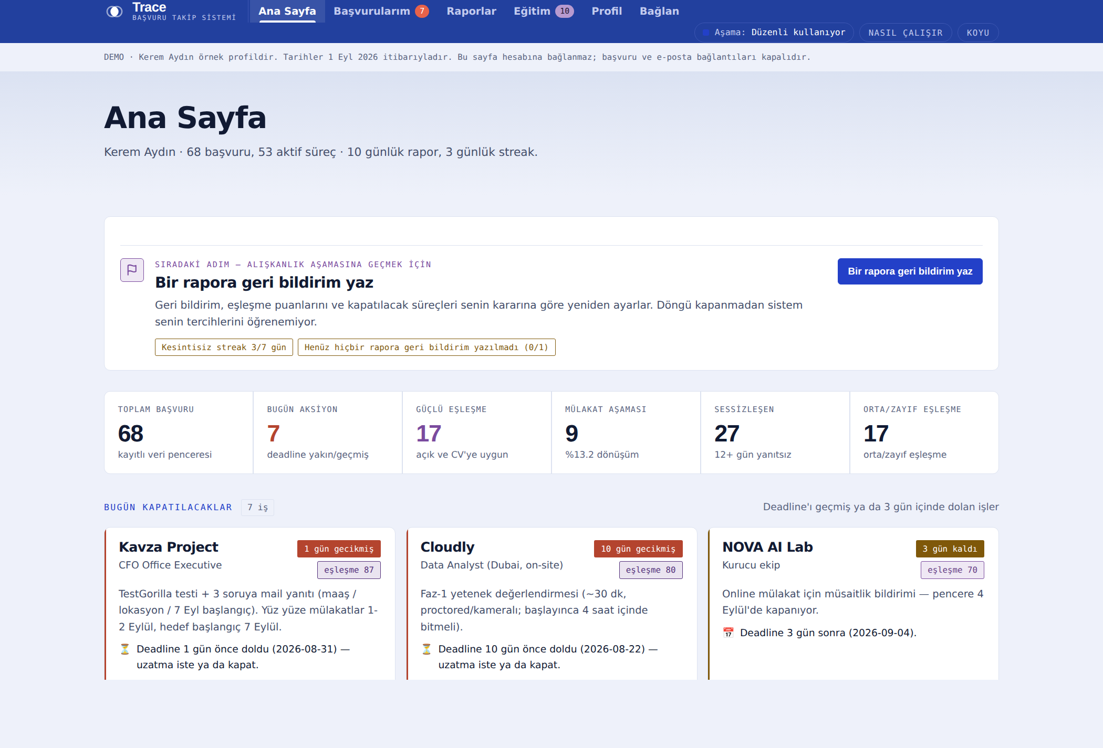Select the Sessizleşen 27 stat card
Viewport: 1103px width, 748px height.
(x=775, y=433)
